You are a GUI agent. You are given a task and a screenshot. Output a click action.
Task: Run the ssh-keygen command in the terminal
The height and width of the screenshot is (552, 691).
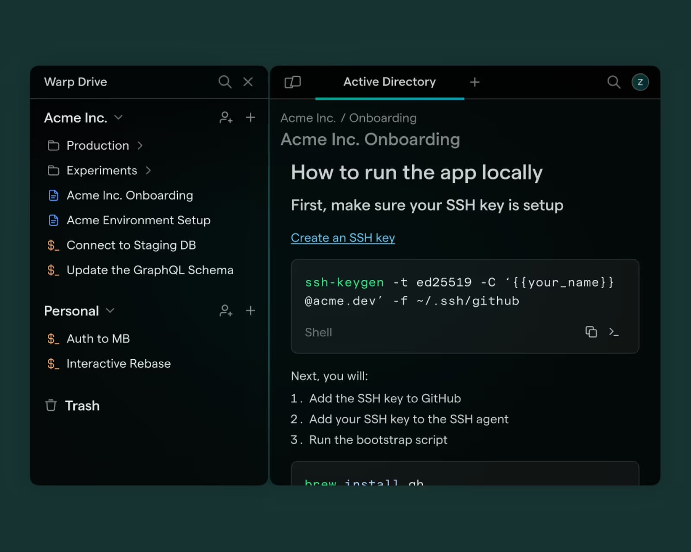(x=614, y=332)
